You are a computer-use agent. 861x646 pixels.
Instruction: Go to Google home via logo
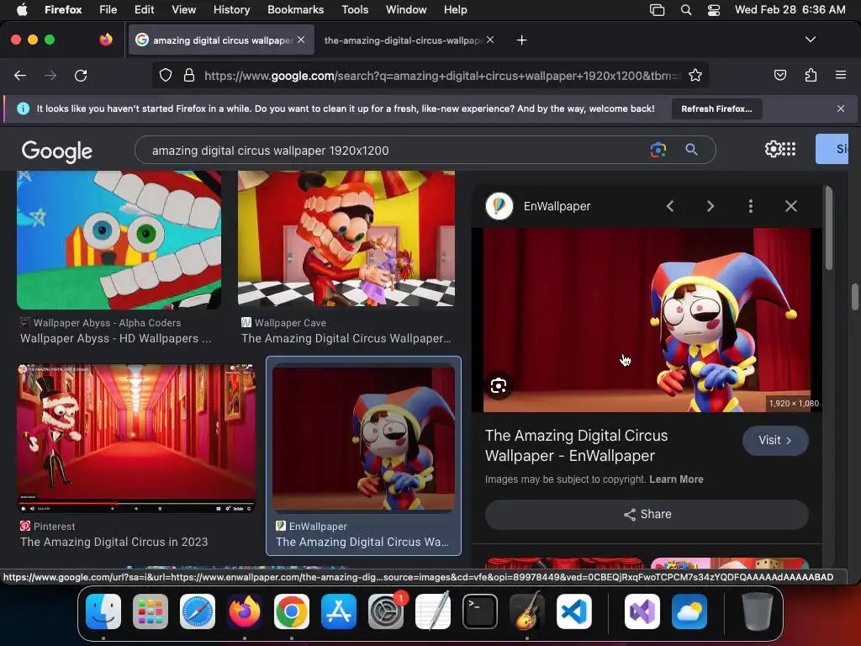click(x=57, y=151)
